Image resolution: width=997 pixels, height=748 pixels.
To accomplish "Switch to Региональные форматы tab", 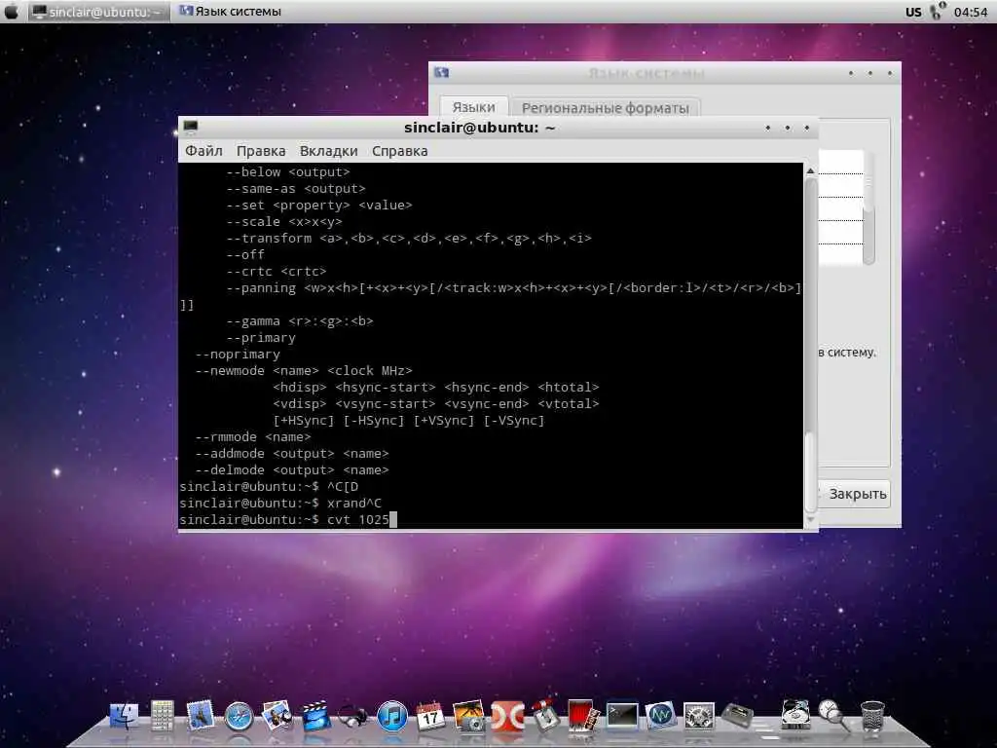I will 606,107.
